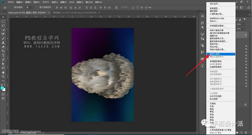Enable the 自动选择 checkbox
This screenshot has height=135, width=252.
12,7
